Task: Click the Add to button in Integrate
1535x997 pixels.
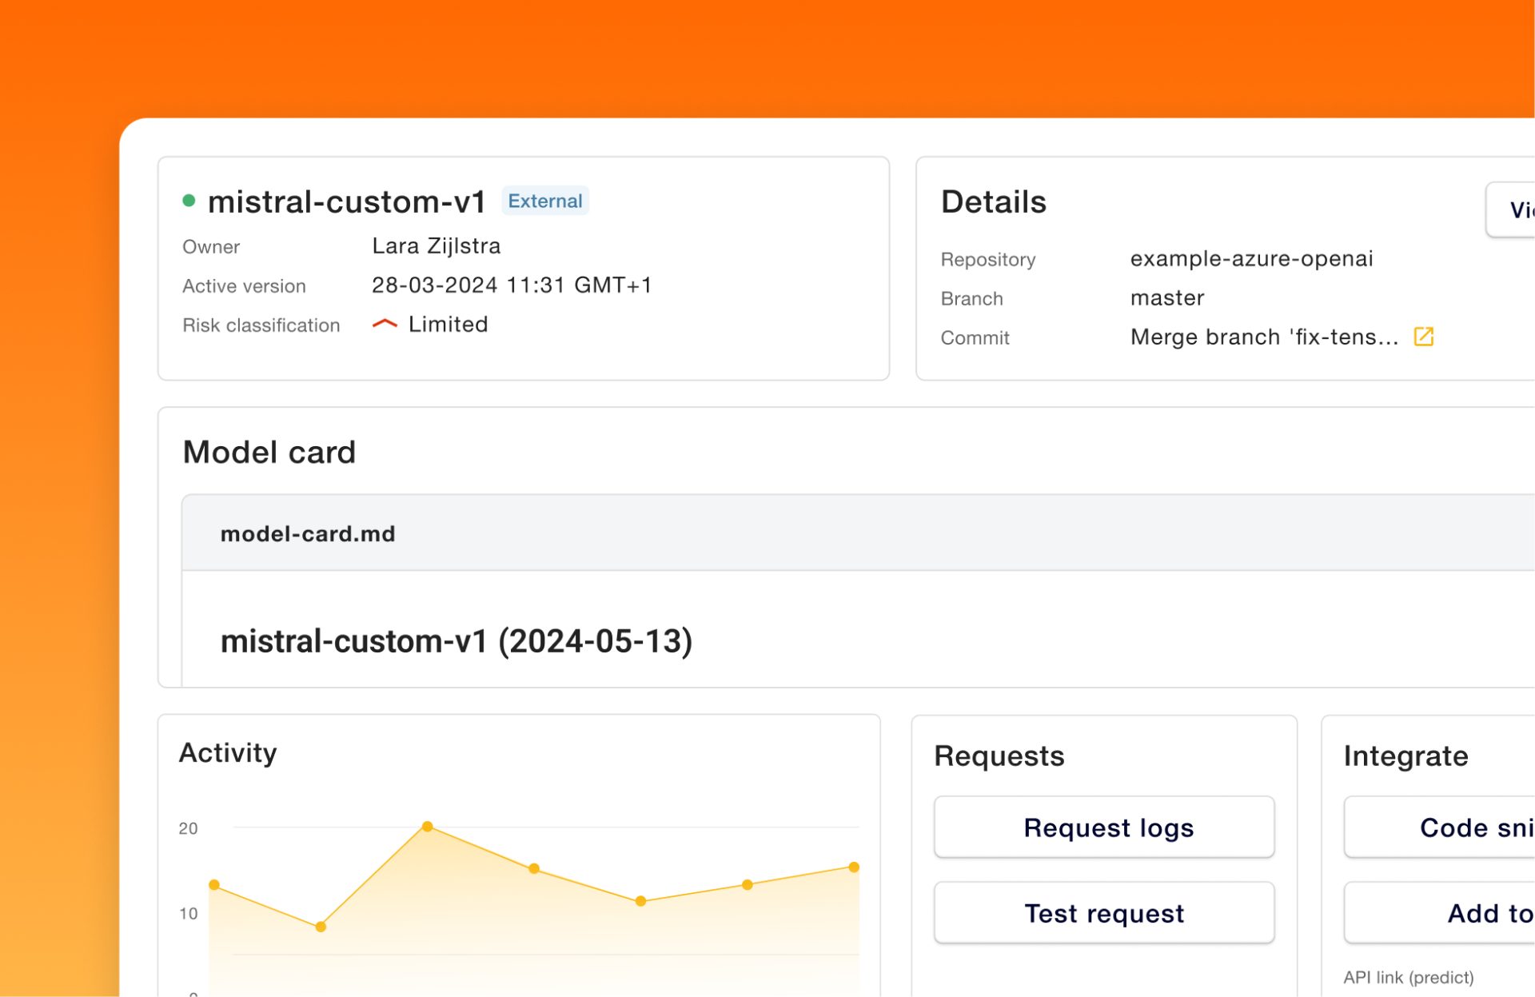Action: pos(1440,912)
